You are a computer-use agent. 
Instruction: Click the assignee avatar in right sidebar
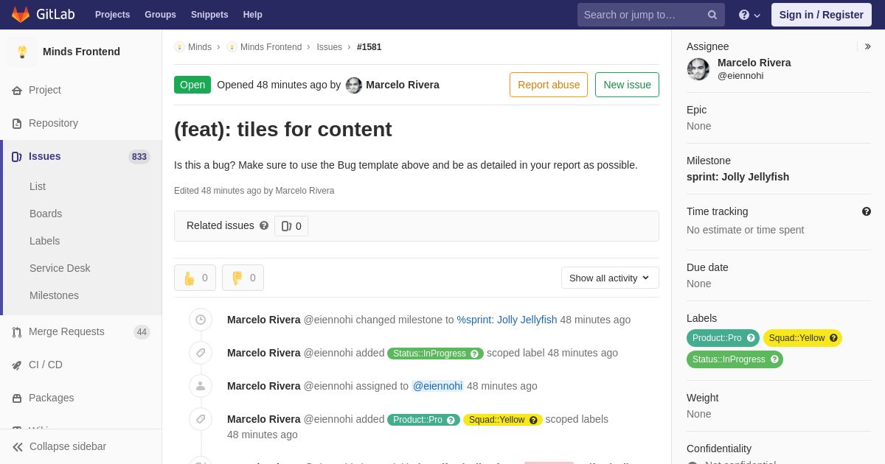(x=698, y=69)
